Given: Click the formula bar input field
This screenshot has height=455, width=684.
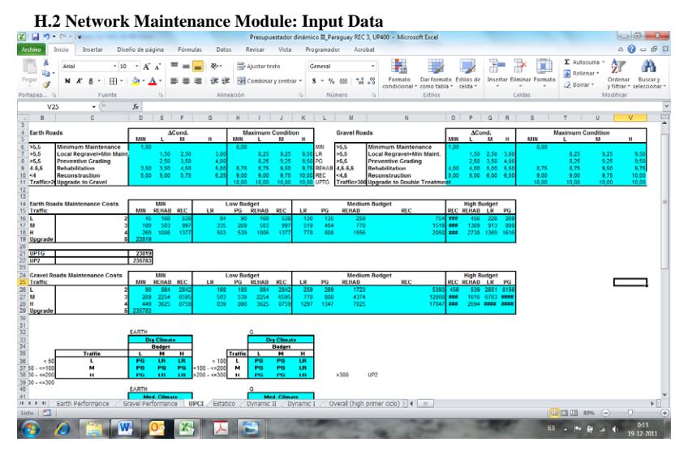Looking at the screenshot, I should [x=402, y=106].
